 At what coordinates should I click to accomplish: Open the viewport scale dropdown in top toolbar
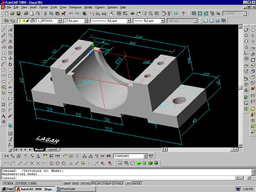tap(245, 13)
